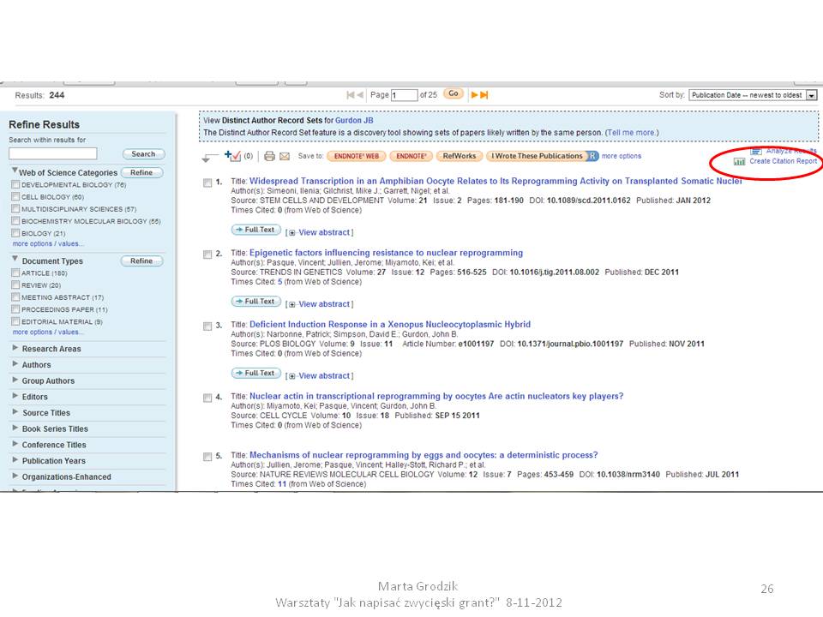Click Times Cited 11 link in result 5
The width and height of the screenshot is (823, 617).
point(282,484)
